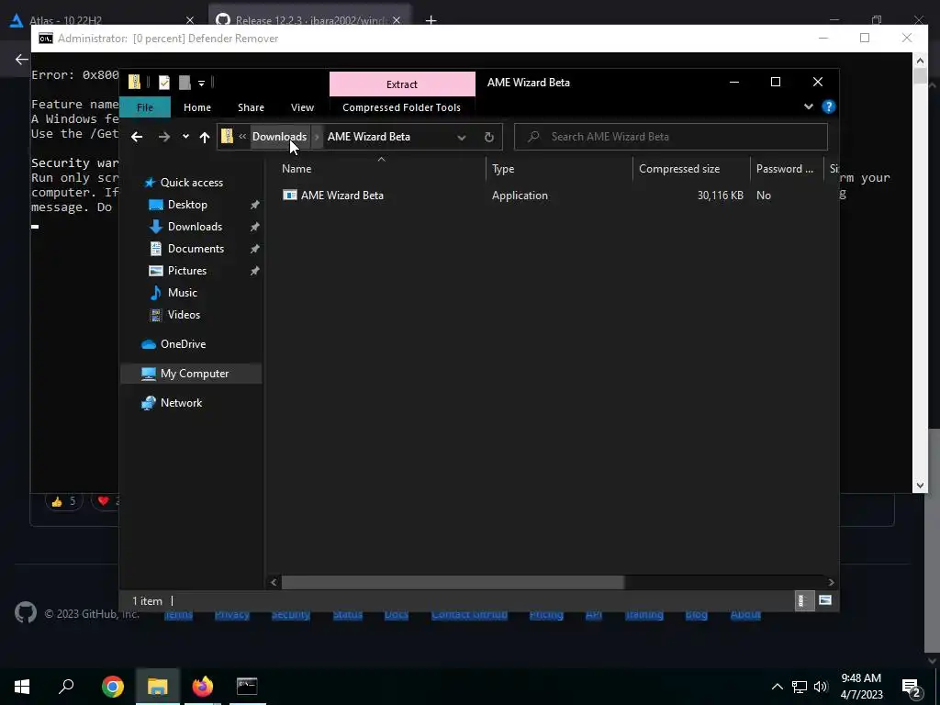Select My Computer in navigation pane
This screenshot has width=940, height=705.
pyautogui.click(x=191, y=374)
